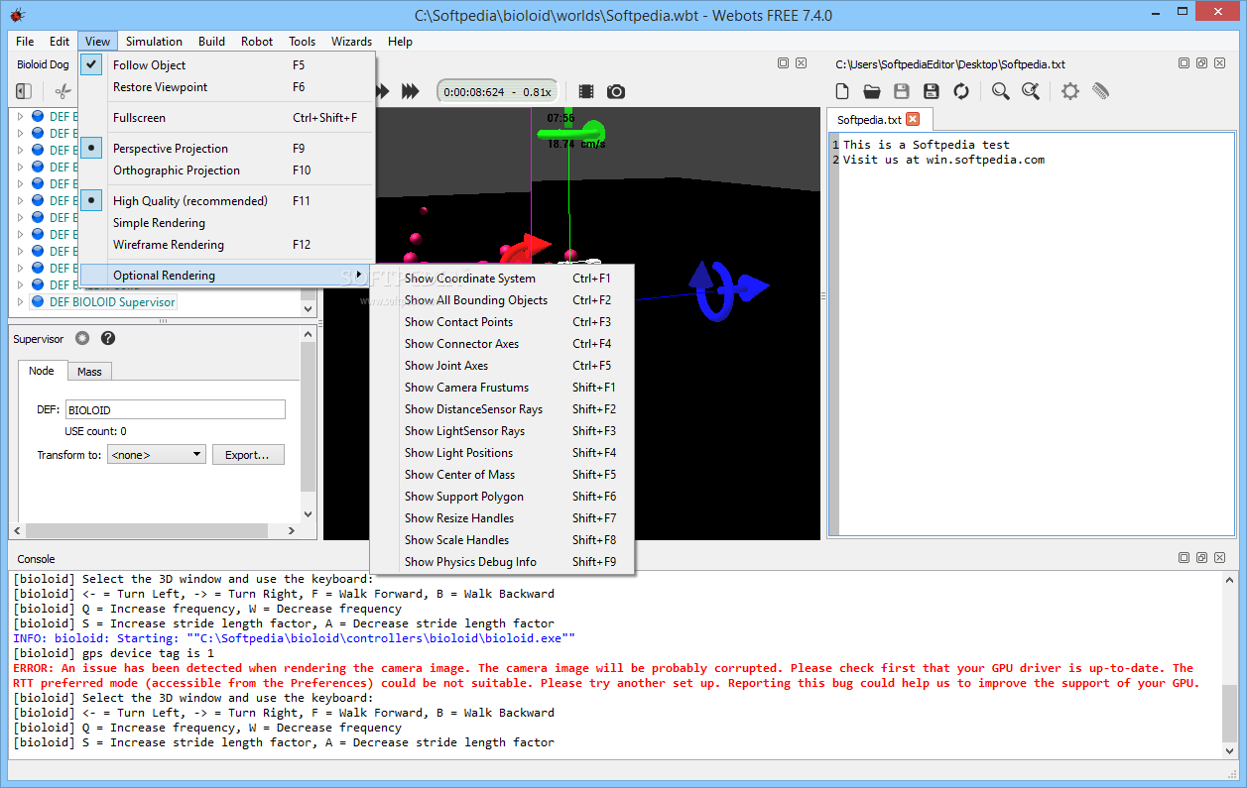Screen dimensions: 1247x788
Task: Expand the Optional Rendering submenu entry
Action: point(227,276)
